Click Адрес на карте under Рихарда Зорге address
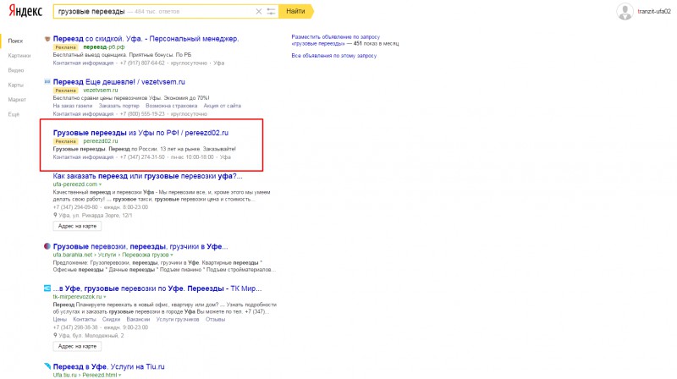 [77, 226]
